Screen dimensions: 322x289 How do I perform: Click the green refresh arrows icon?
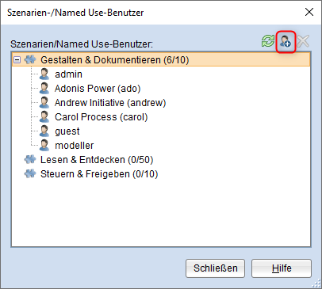point(268,41)
